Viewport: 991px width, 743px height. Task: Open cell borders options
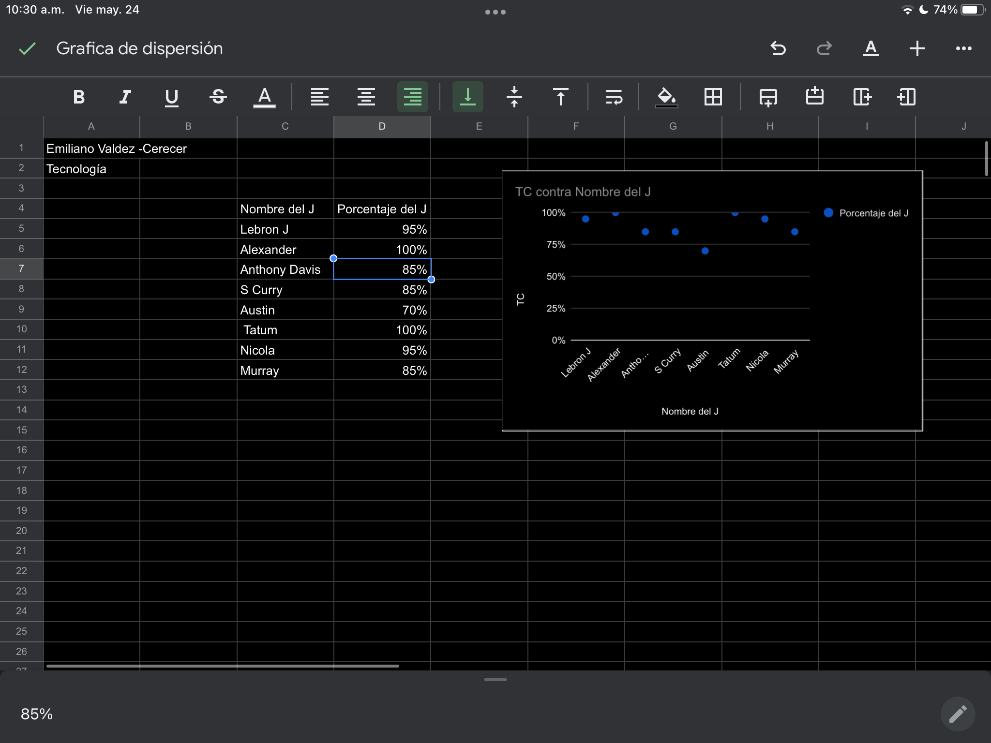[x=713, y=97]
